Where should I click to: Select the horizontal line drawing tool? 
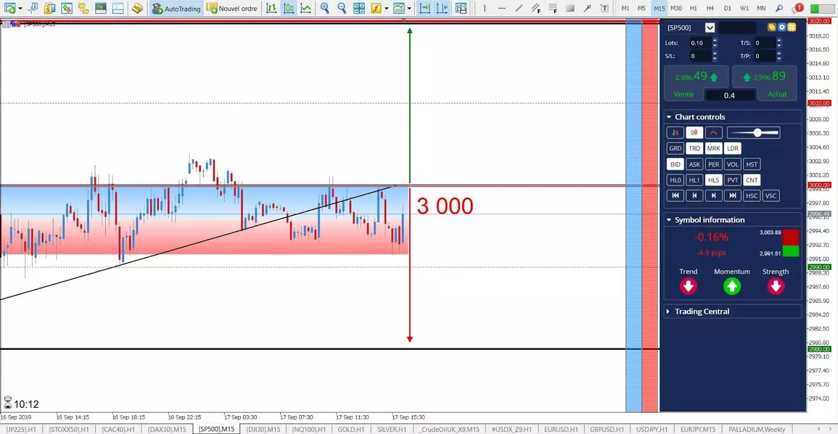[501, 8]
